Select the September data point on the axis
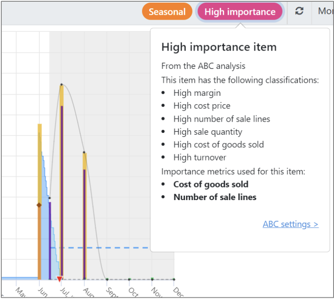The height and width of the screenshot is (299, 334). (107, 279)
